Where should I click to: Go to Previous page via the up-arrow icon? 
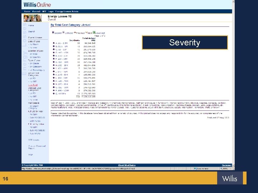coord(75,33)
